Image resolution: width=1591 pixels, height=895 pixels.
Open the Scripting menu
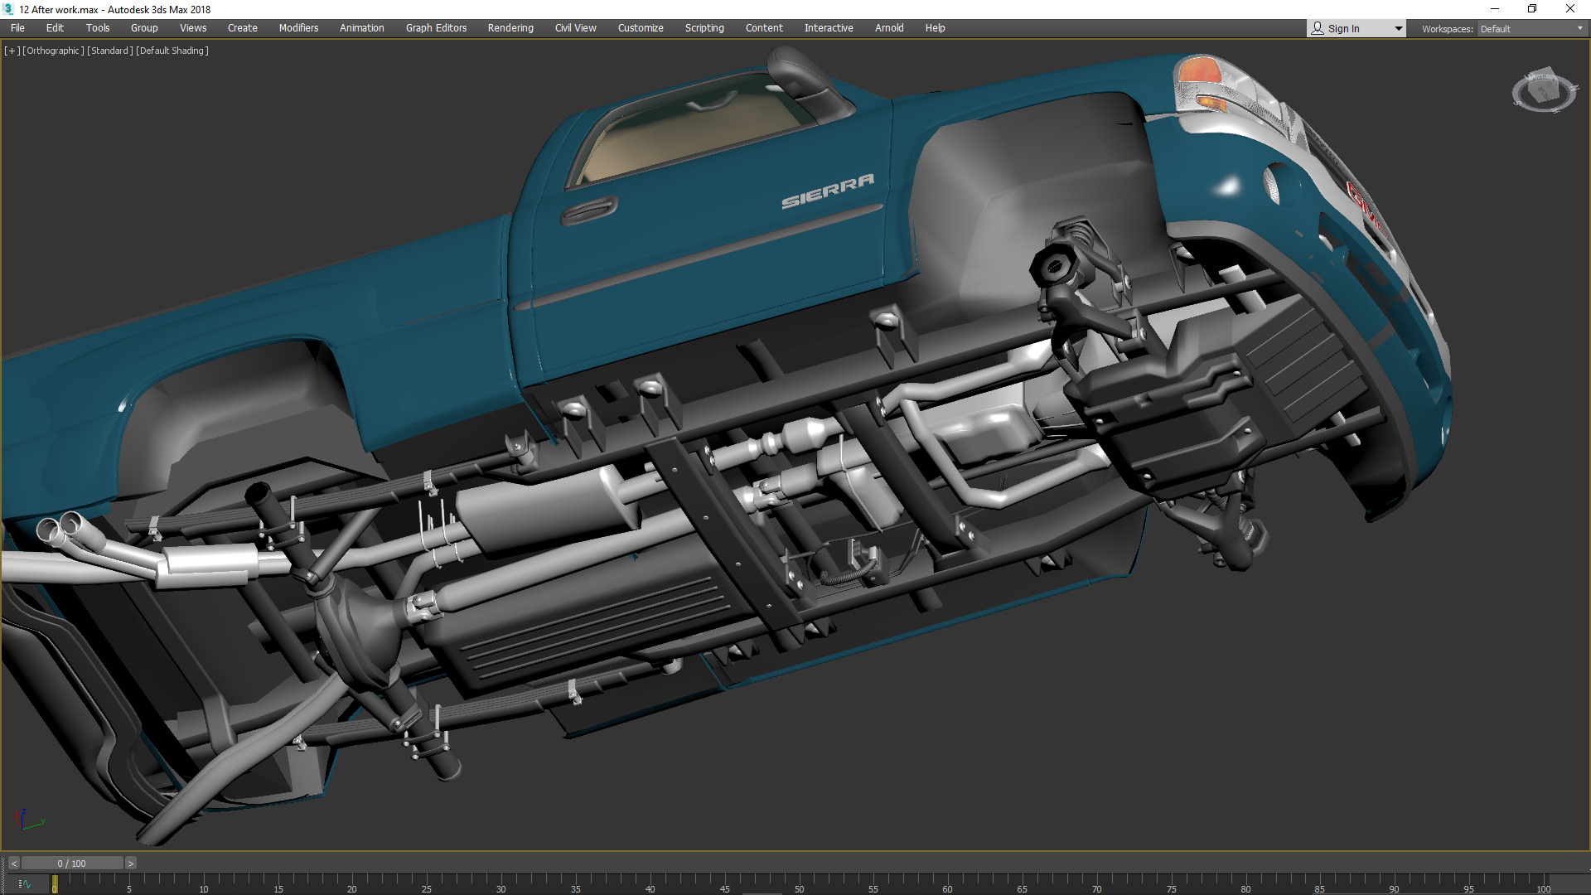[704, 27]
